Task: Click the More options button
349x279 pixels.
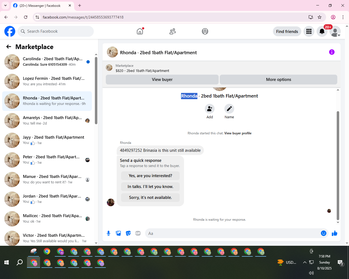Action: (x=278, y=80)
